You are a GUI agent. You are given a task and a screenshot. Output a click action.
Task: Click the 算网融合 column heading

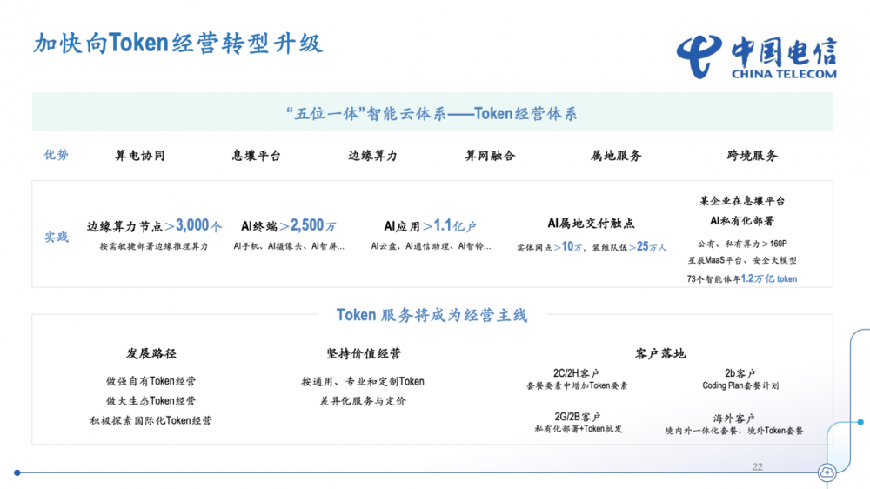pos(490,156)
